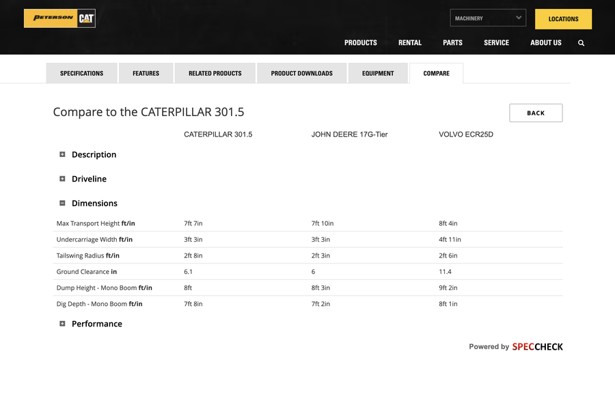Expand the Driveline section plus icon
Image resolution: width=615 pixels, height=394 pixels.
[x=62, y=179]
